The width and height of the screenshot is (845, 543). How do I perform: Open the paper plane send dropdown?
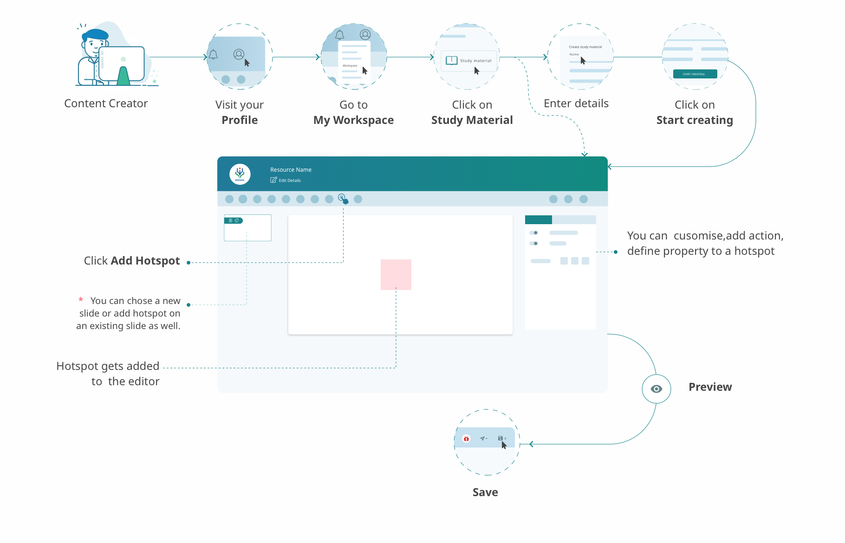(483, 438)
